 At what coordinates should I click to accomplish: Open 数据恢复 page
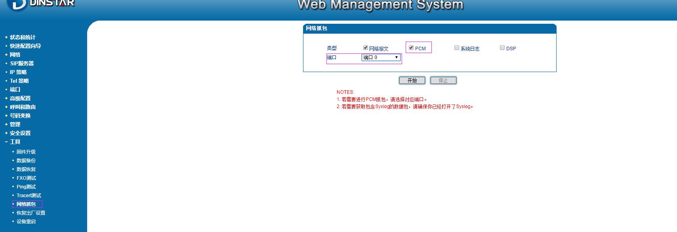point(26,169)
